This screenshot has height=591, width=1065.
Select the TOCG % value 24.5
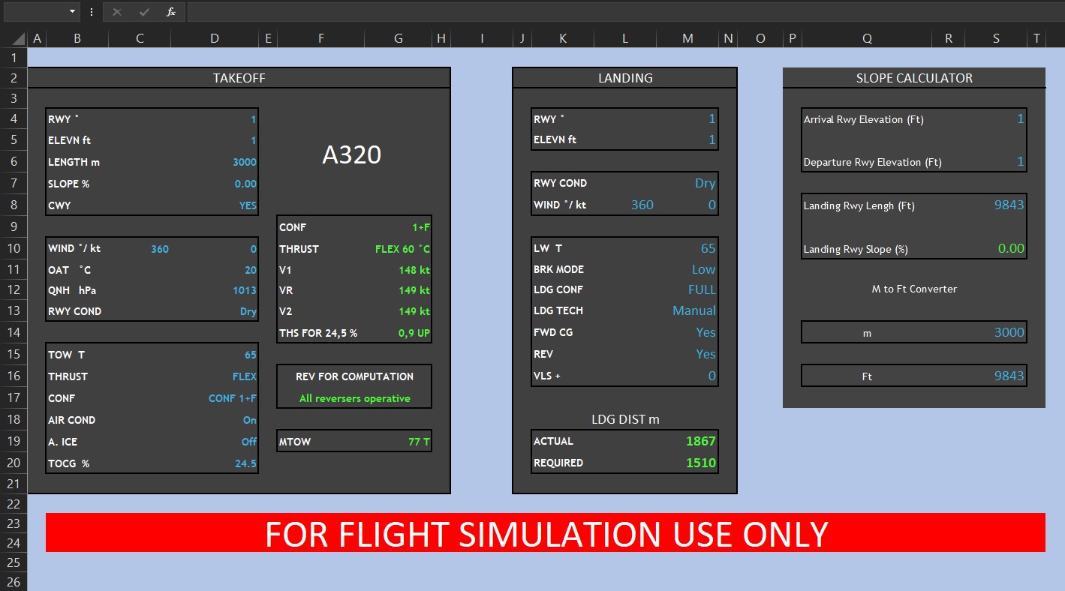click(x=245, y=463)
